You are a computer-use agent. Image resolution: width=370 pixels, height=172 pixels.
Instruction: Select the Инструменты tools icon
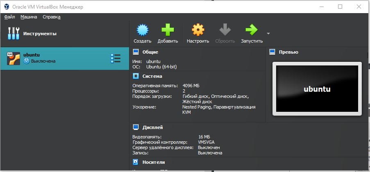14,33
